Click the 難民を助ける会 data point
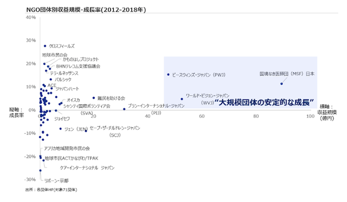This screenshot has height=202, width=347. pos(93,98)
